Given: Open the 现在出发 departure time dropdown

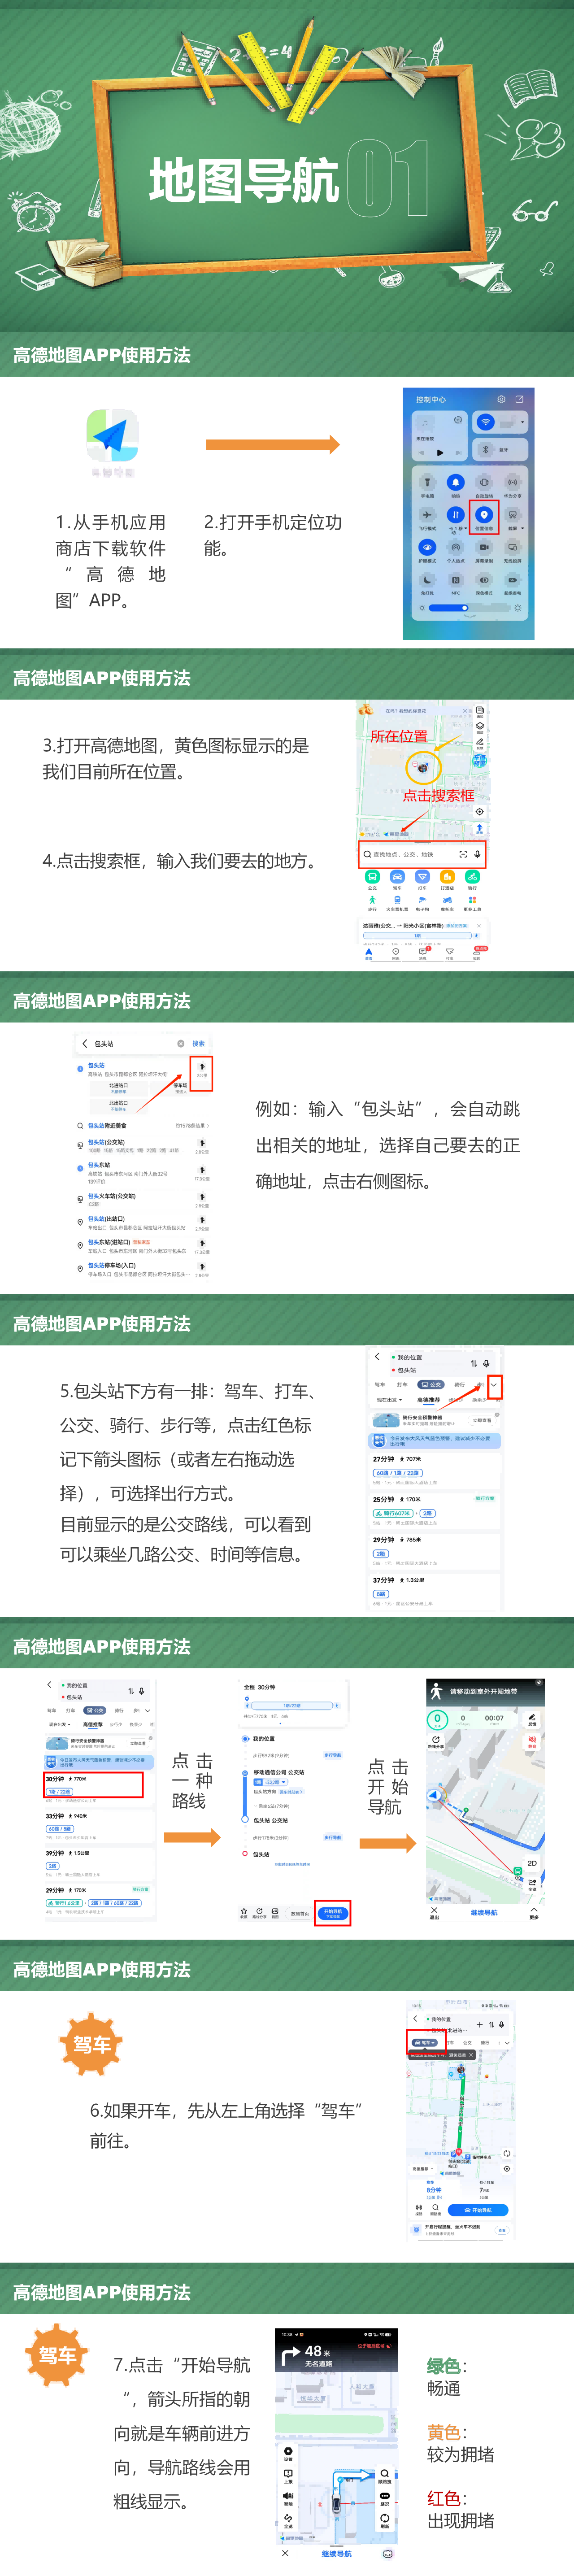Looking at the screenshot, I should click(x=390, y=1400).
